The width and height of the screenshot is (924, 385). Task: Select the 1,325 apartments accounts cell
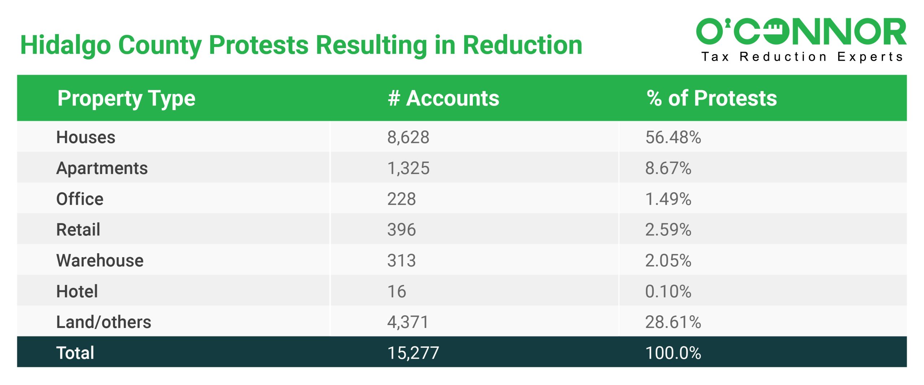click(x=408, y=168)
